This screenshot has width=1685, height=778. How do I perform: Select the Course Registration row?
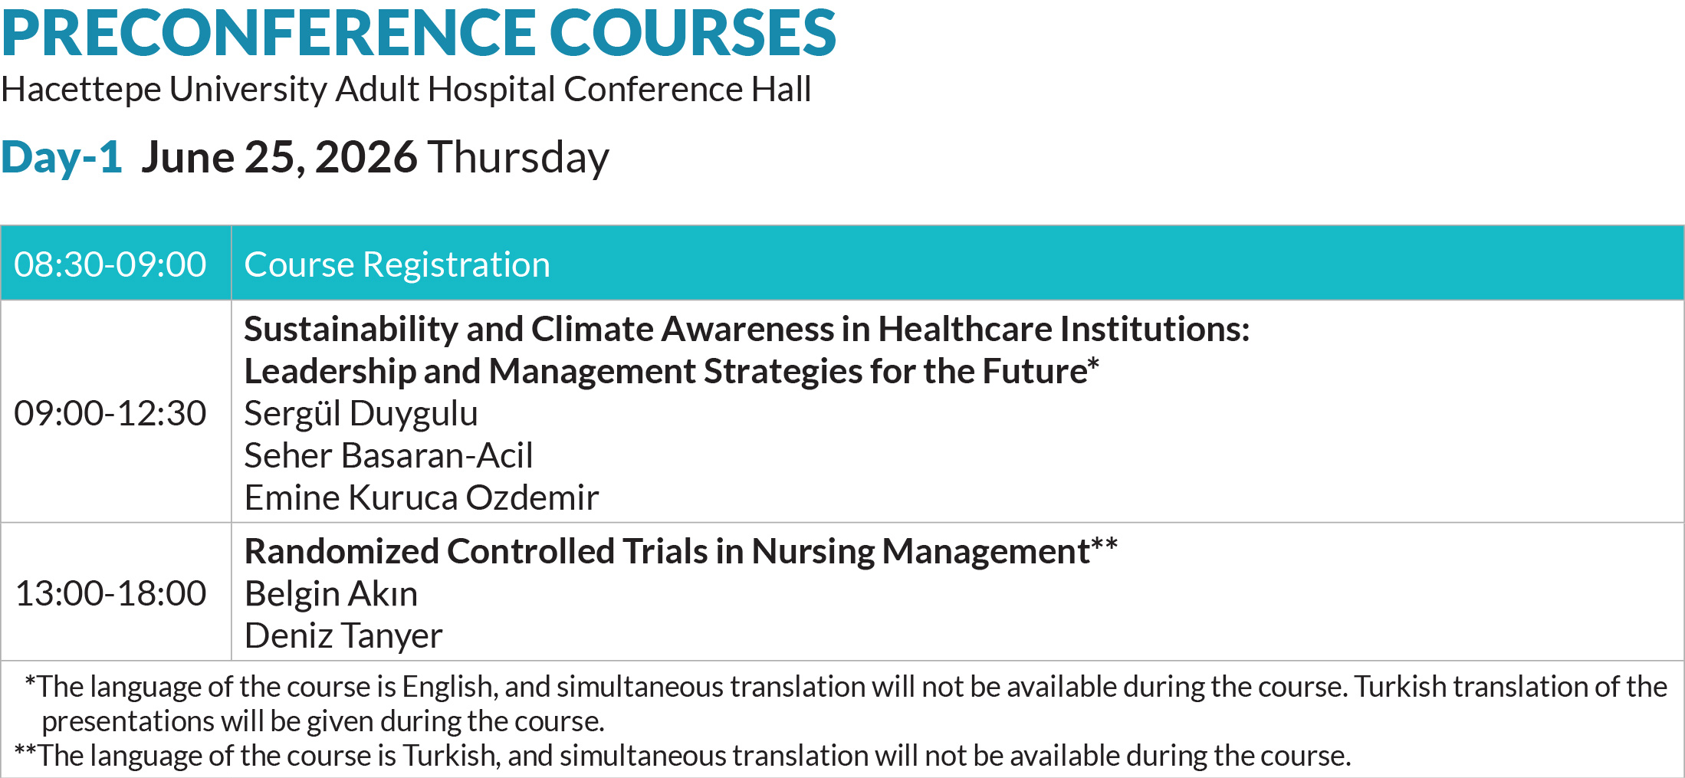tap(397, 264)
